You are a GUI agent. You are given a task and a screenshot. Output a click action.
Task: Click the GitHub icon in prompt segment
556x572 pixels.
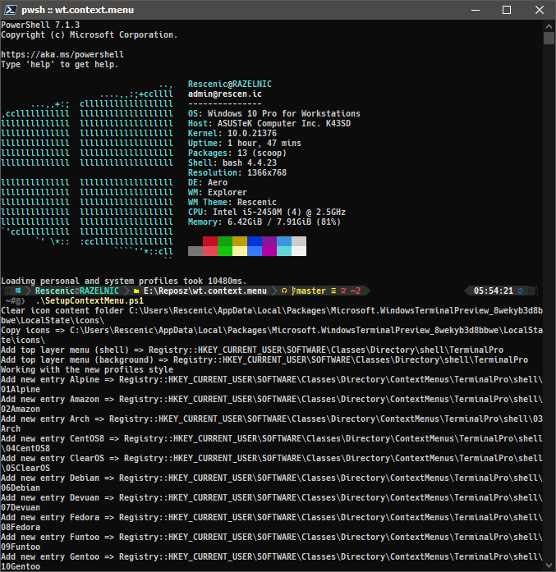pos(284,291)
